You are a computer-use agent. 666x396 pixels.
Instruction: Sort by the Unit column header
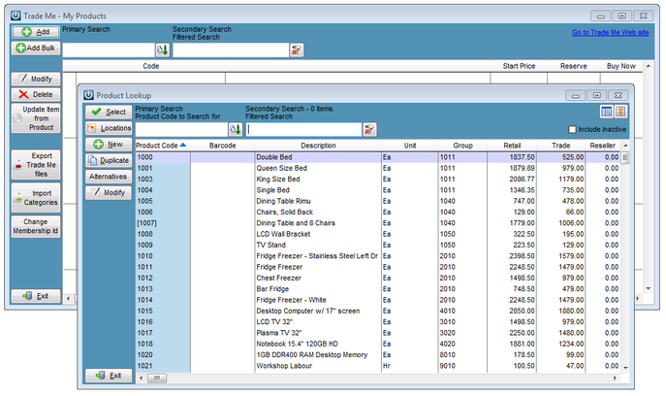pos(410,146)
